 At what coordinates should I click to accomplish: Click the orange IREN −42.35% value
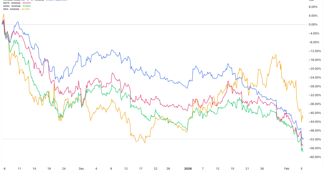pos(25,9)
